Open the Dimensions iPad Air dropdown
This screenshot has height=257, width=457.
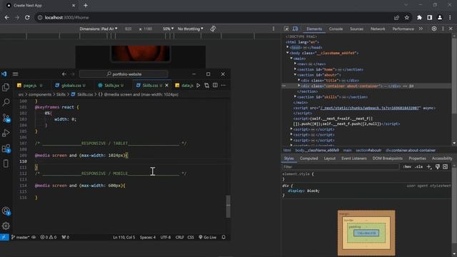pos(99,29)
